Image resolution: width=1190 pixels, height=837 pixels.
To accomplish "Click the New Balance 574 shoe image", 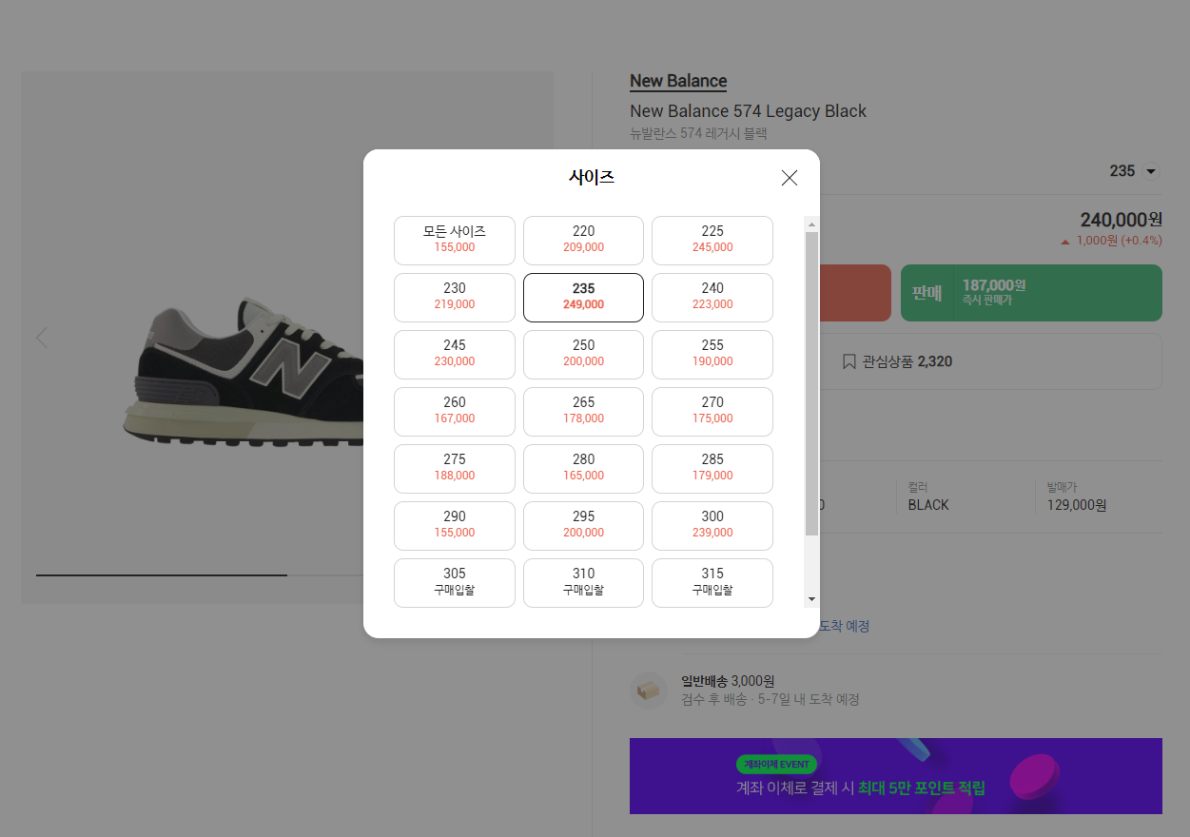I will click(243, 371).
